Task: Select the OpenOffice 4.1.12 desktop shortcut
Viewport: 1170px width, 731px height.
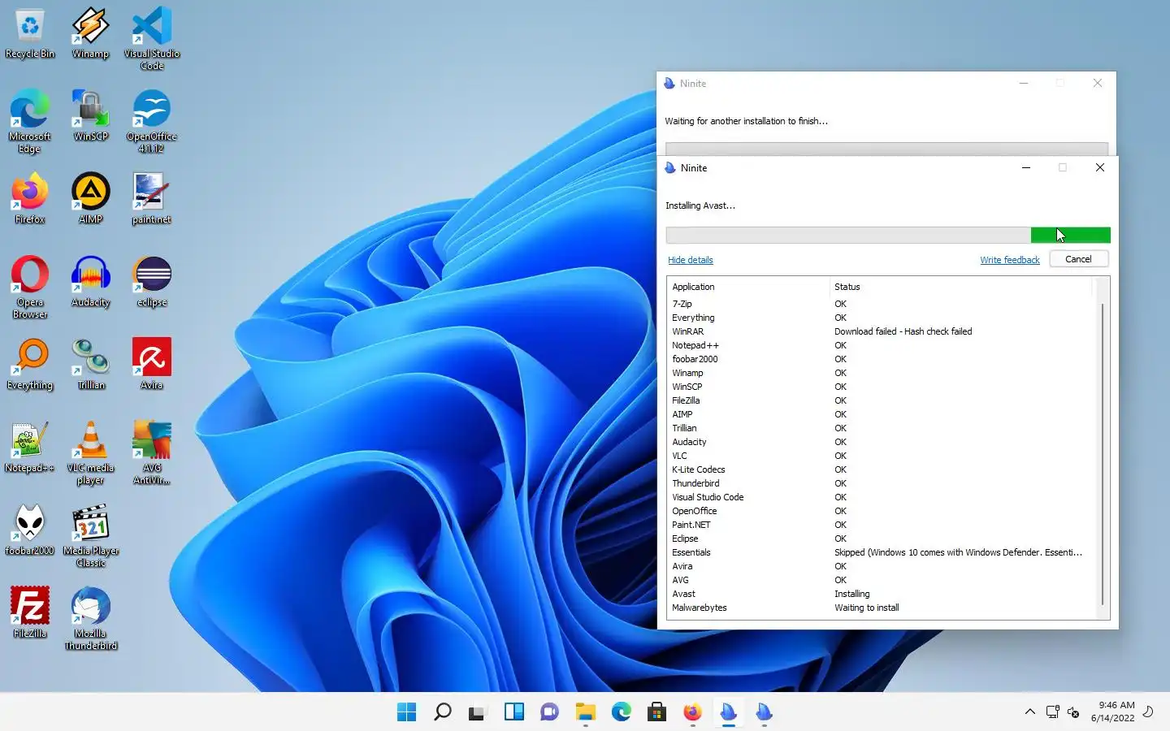Action: 152,122
